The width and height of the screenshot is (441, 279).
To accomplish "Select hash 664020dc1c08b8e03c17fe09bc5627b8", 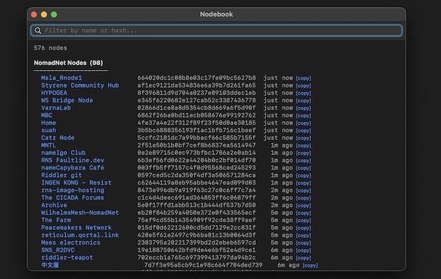I will (196, 78).
